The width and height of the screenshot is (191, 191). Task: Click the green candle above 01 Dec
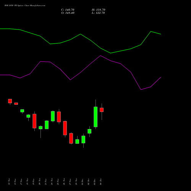pos(83,139)
